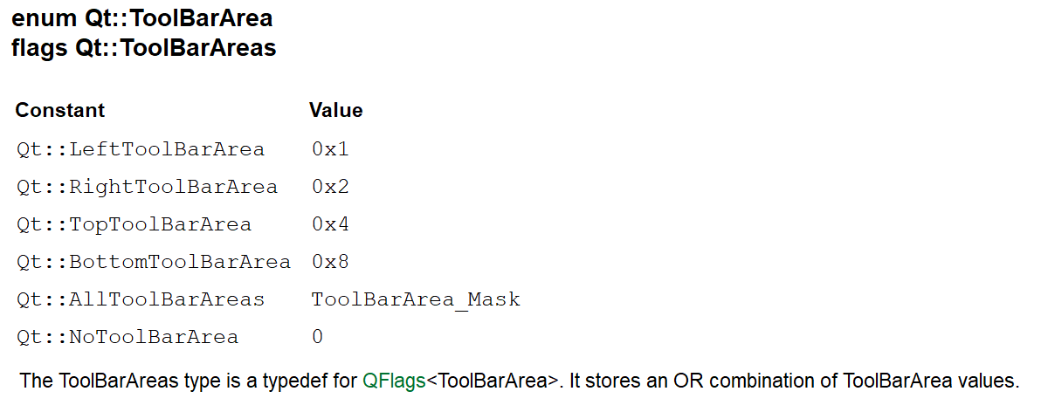Click the Qt::LeftToolBarArea constant

tap(141, 149)
